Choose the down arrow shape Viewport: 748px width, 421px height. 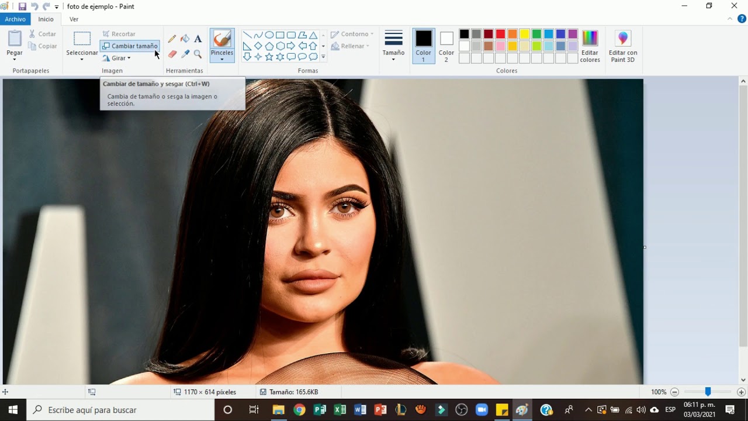[x=247, y=57]
